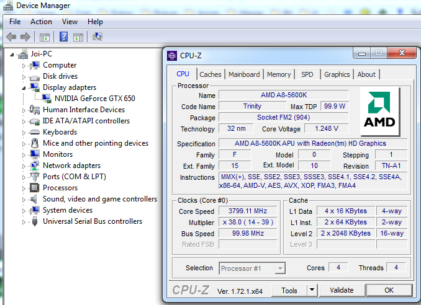Click the Validate button

pyautogui.click(x=342, y=290)
